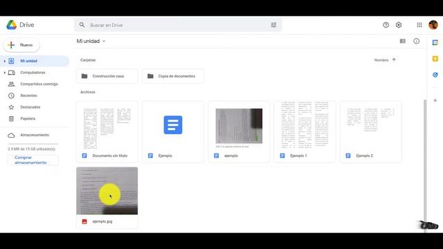The height and width of the screenshot is (249, 443).
Task: Open the Google apps grid
Action: tap(419, 25)
